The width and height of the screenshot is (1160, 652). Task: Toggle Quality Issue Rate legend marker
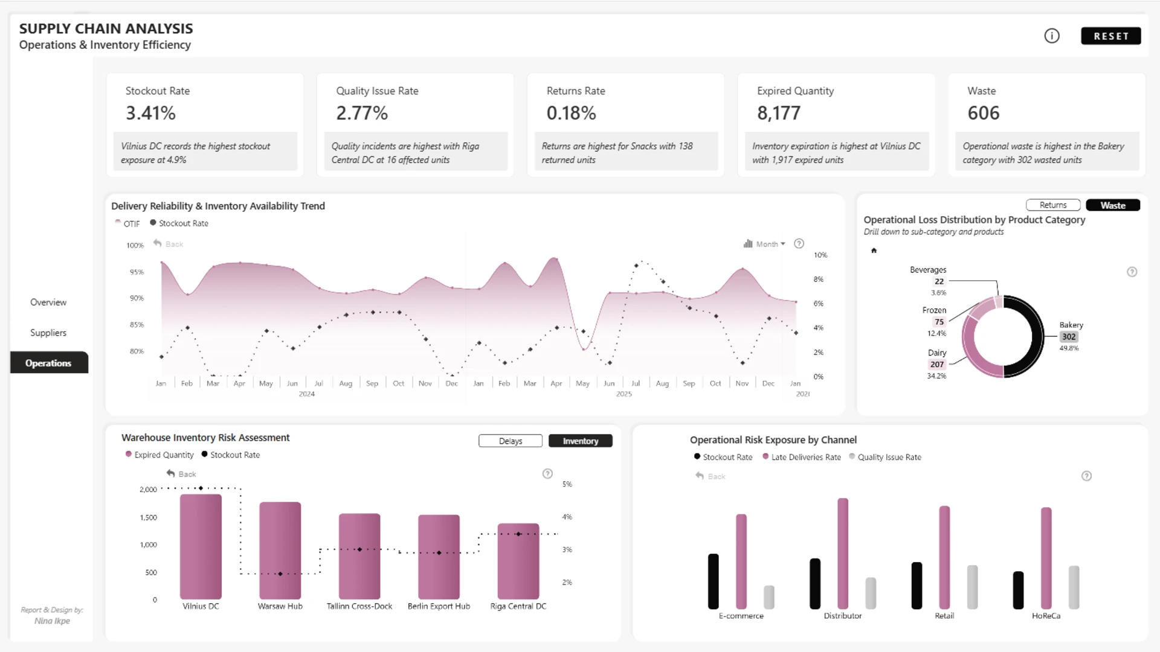(x=852, y=456)
